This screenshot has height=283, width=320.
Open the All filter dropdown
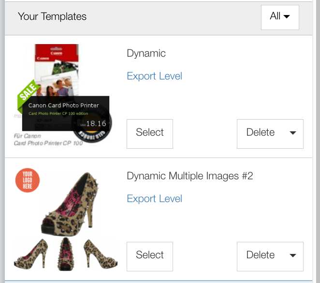(x=280, y=17)
